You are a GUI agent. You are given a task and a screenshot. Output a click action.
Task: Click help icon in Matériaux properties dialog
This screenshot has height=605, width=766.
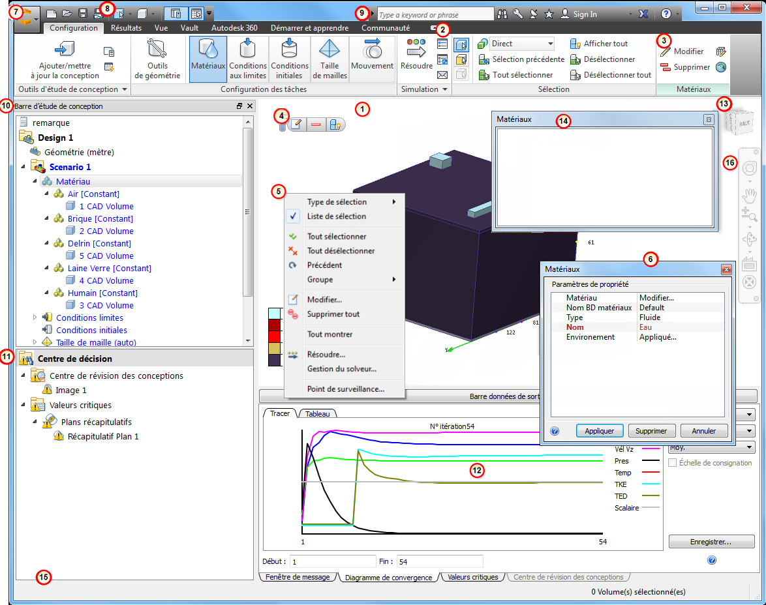(x=555, y=431)
